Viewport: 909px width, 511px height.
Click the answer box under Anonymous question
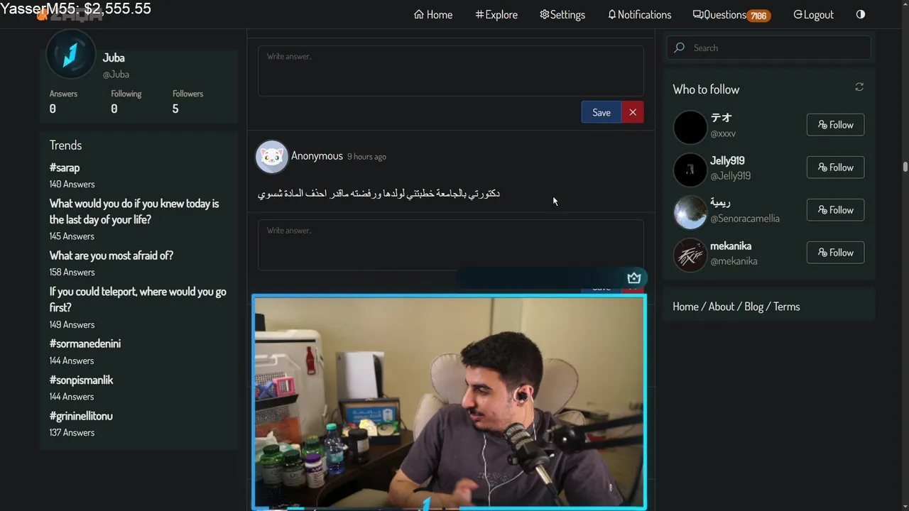click(x=450, y=245)
